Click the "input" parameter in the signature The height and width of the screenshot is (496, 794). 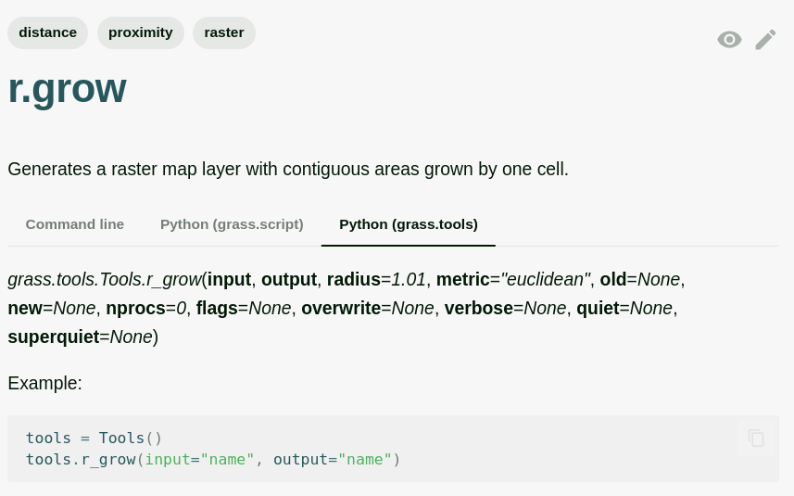229,279
